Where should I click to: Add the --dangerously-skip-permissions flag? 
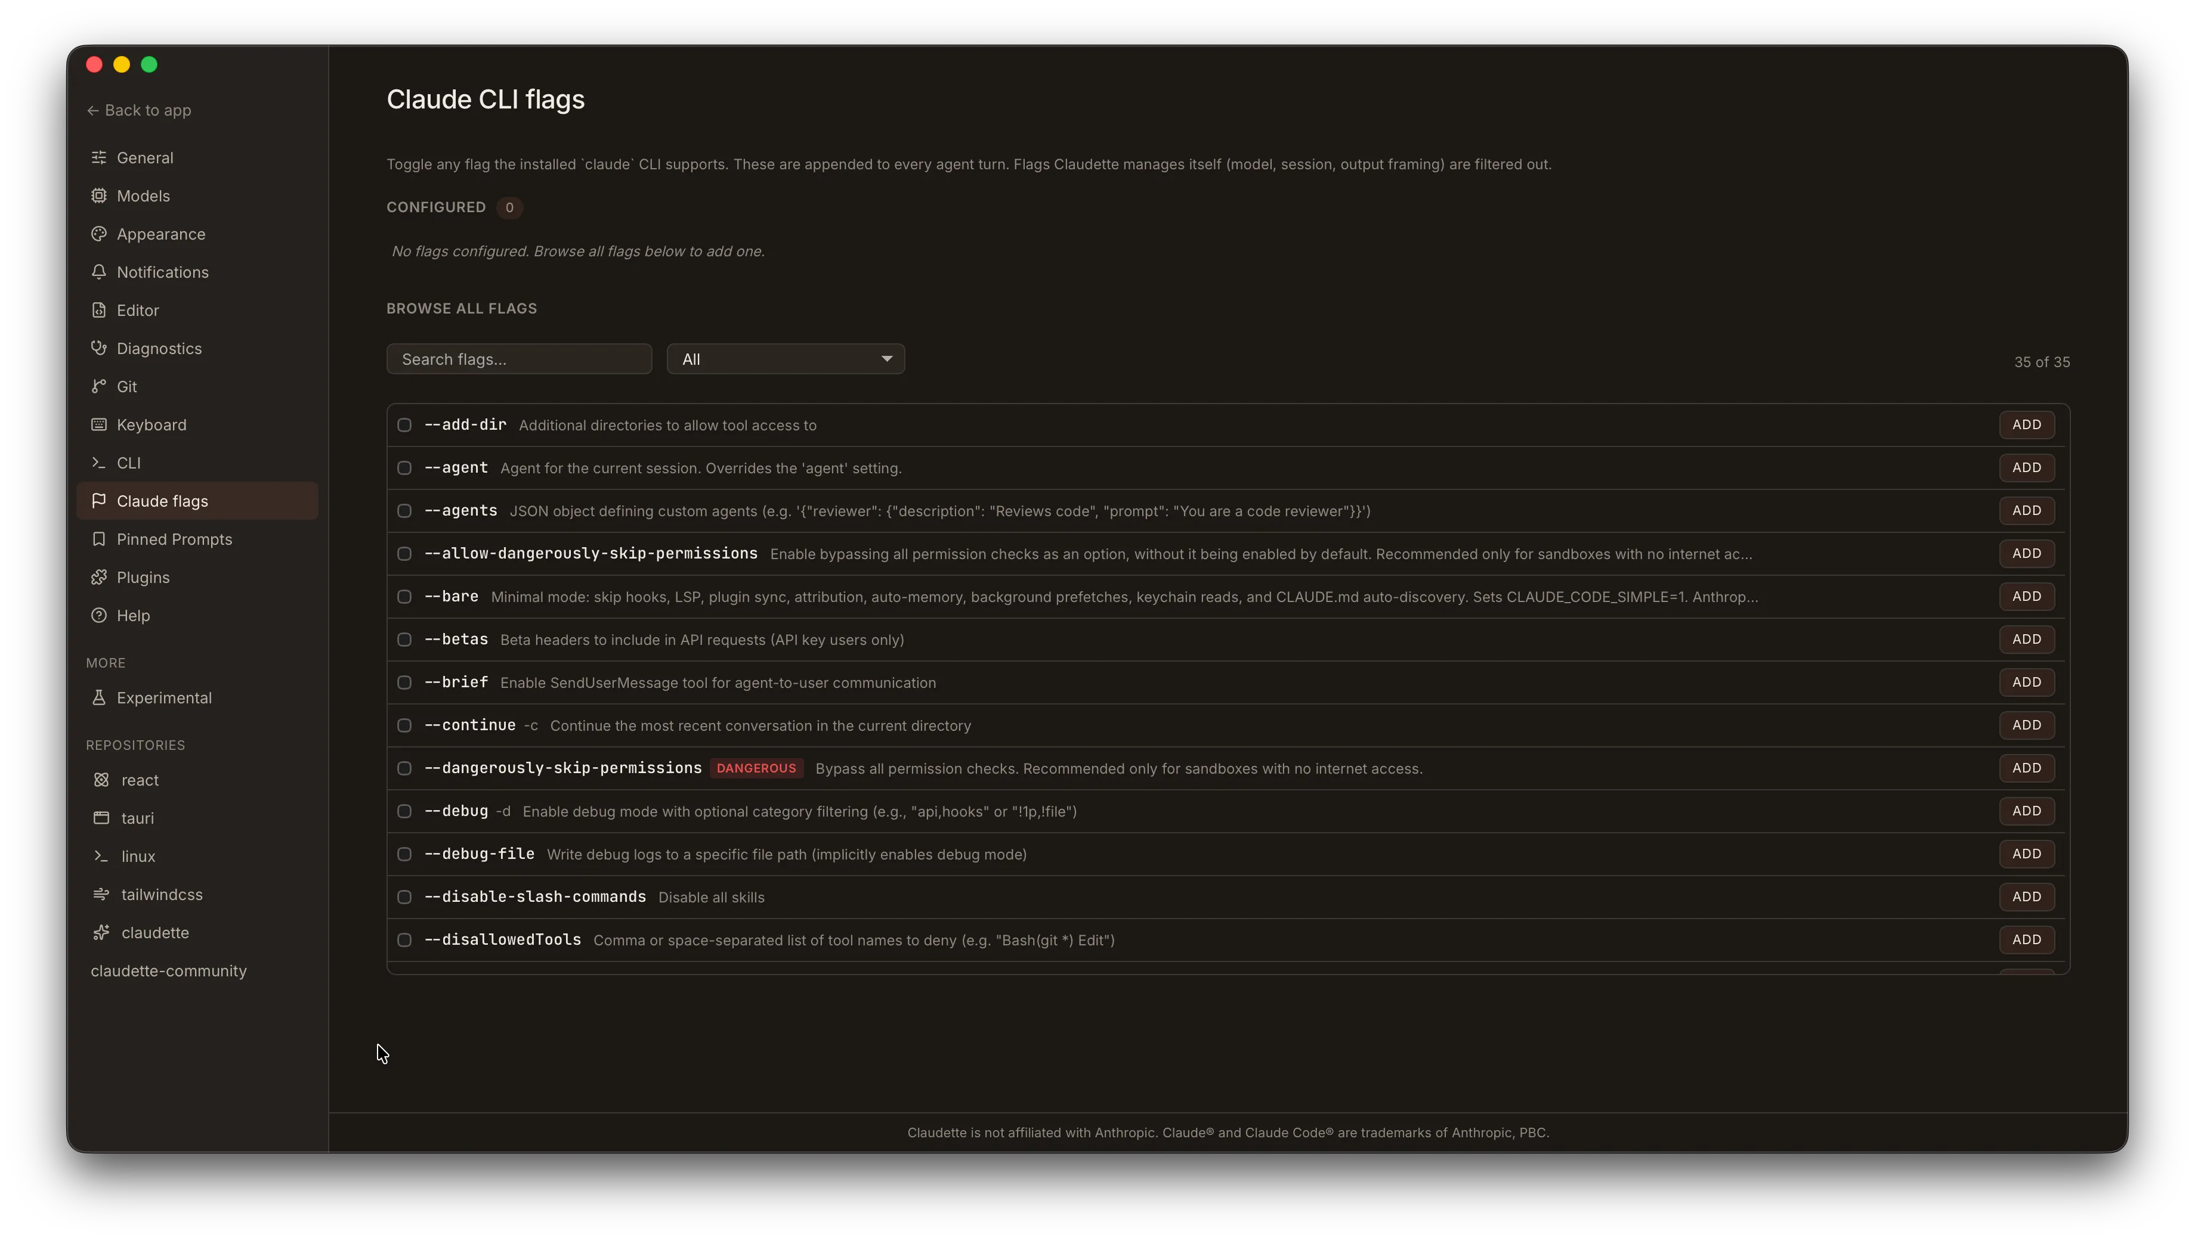[2026, 768]
